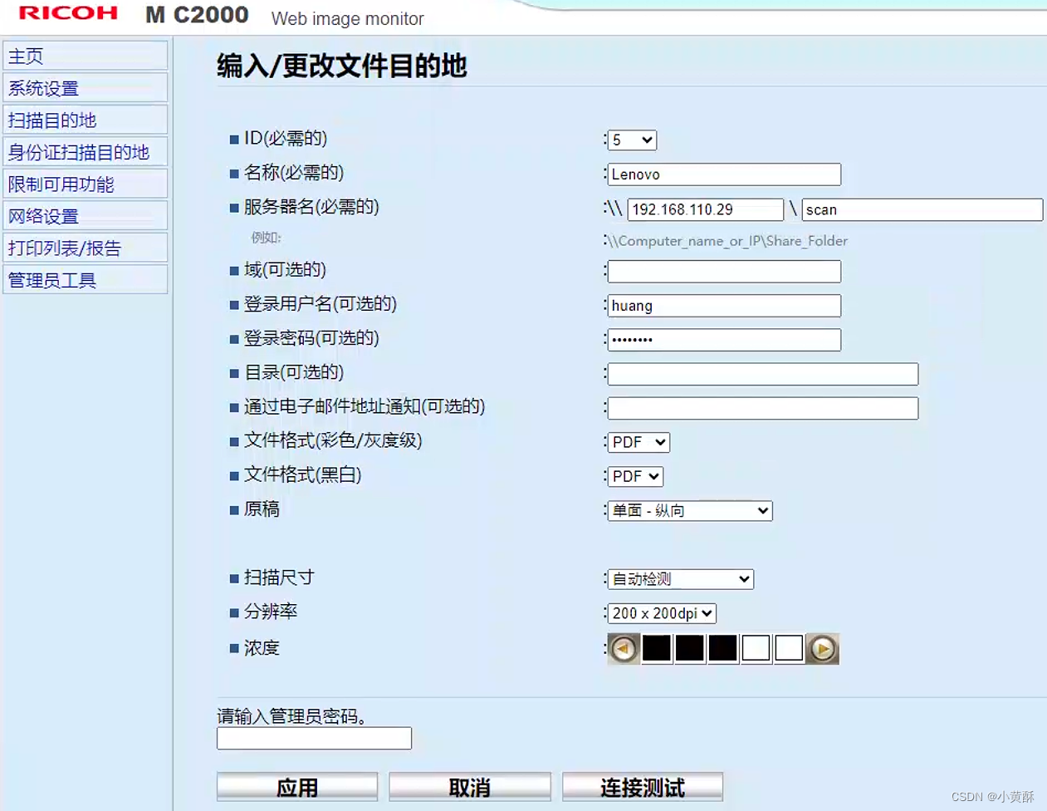The width and height of the screenshot is (1047, 811).
Task: Click the 浓度 label
Action: coord(262,648)
